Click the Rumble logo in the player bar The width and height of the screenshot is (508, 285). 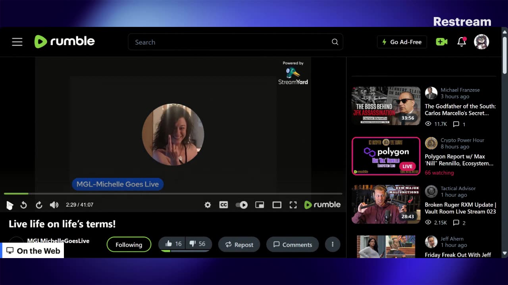pos(322,205)
